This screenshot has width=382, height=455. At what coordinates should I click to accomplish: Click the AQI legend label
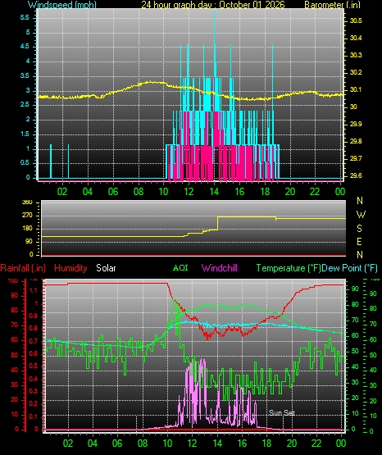click(x=180, y=268)
